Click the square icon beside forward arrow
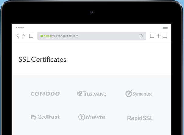 31,36
